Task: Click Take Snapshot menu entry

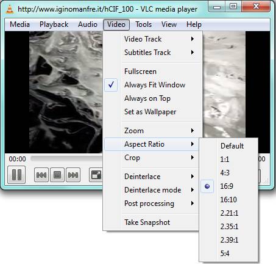Action: point(152,222)
